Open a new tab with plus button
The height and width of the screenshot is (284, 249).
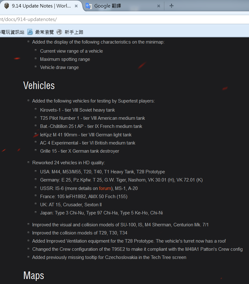click(x=171, y=6)
